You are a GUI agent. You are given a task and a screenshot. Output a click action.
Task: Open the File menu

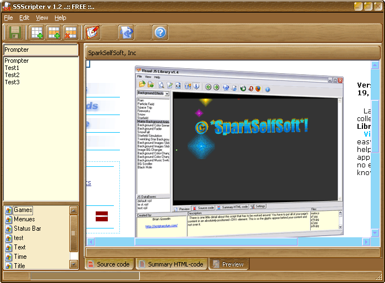coord(8,18)
